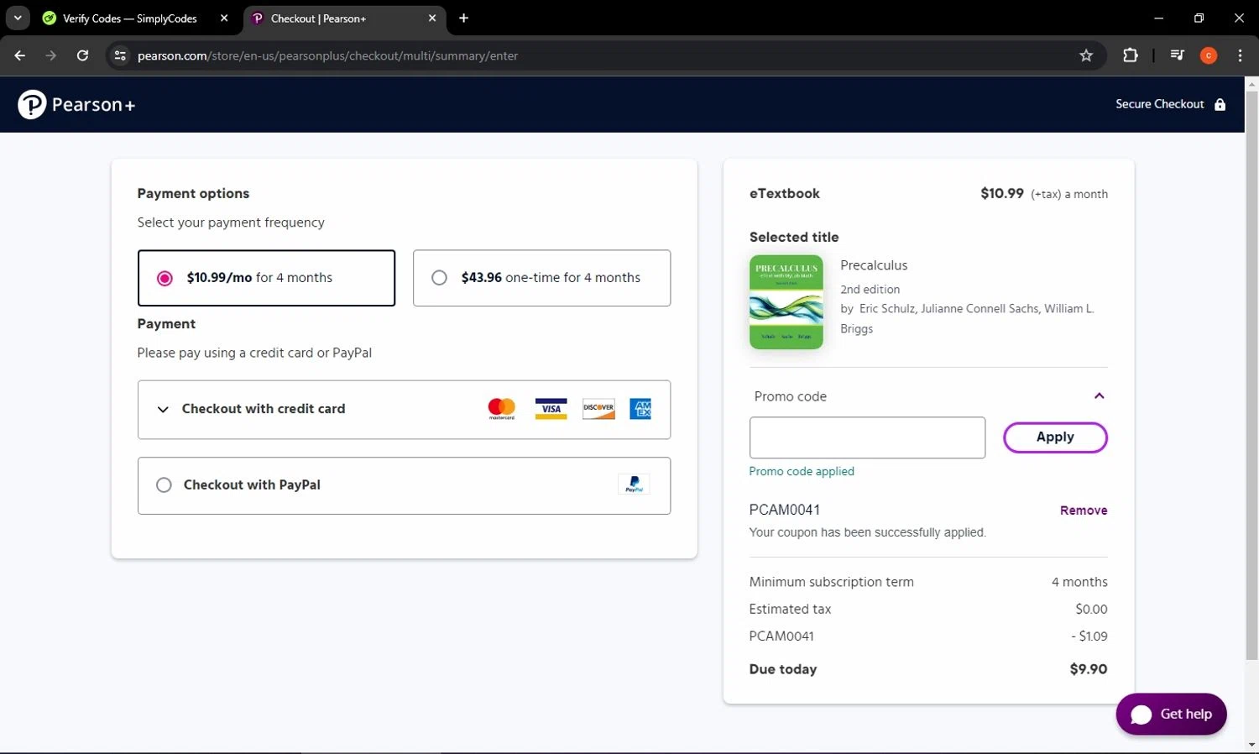Image resolution: width=1259 pixels, height=754 pixels.
Task: Click the '- $1.09' discount amount
Action: (1089, 636)
